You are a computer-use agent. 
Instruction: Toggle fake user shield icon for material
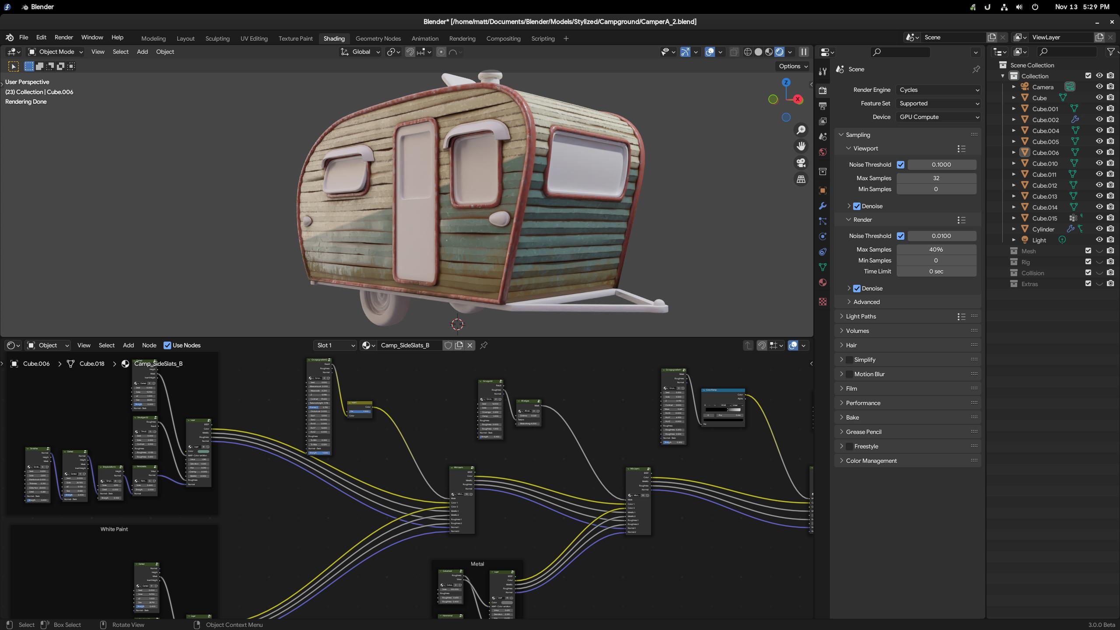point(448,345)
